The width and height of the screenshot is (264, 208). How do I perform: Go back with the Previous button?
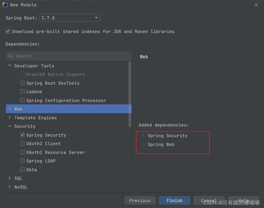tap(140, 201)
